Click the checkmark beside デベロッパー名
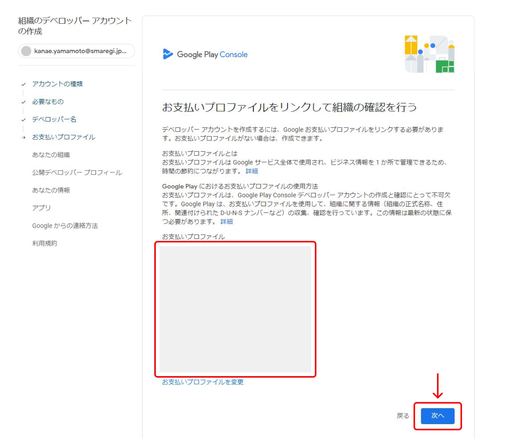Viewport: 505px width, 439px height. pos(23,120)
